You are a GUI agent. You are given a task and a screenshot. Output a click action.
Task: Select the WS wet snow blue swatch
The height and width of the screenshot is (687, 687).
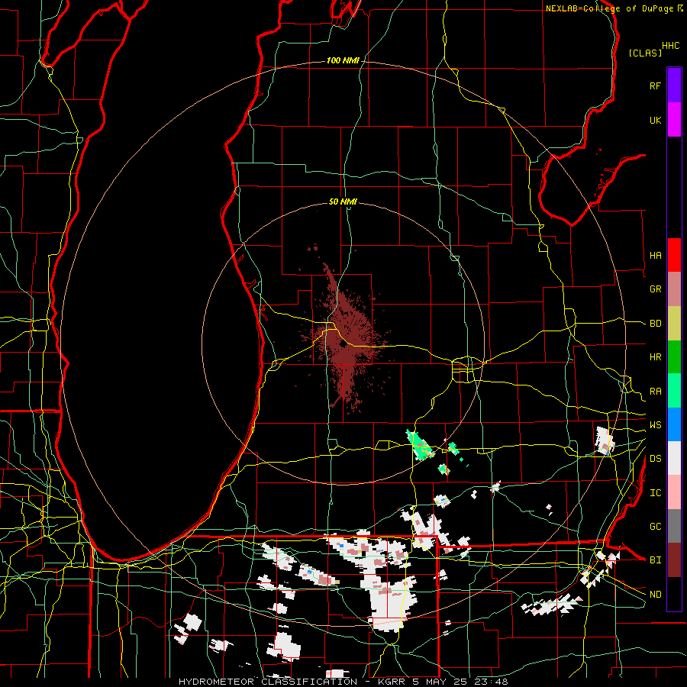[x=674, y=424]
